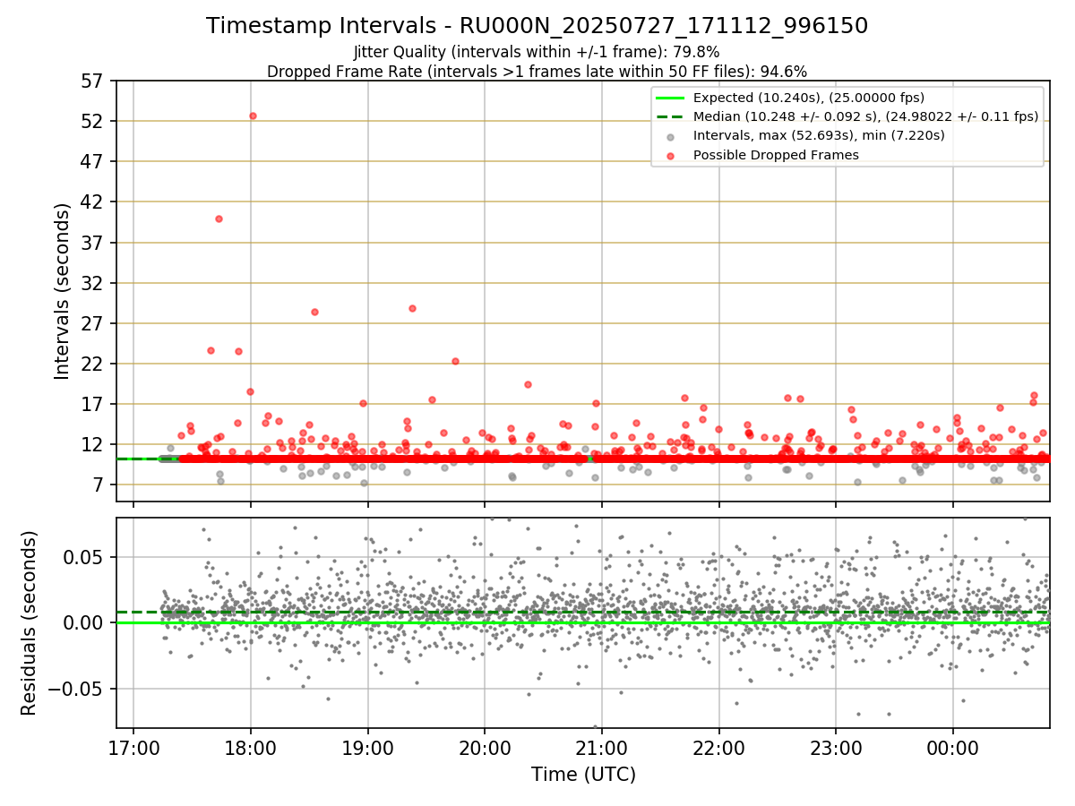The image size is (1075, 806).
Task: Click the highest outlier point near 52 seconds
Action: (253, 116)
